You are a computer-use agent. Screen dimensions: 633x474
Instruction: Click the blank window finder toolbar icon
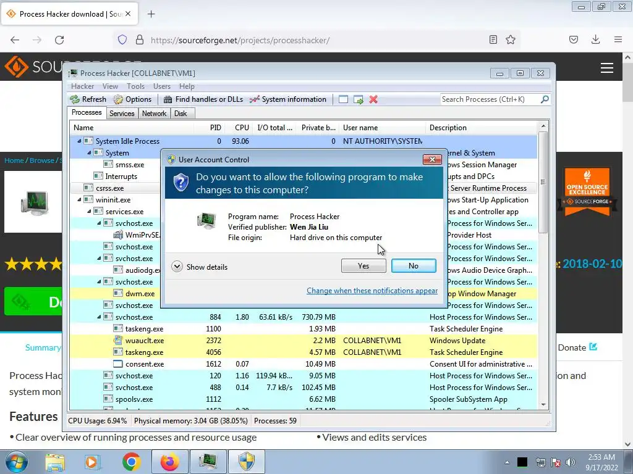pyautogui.click(x=343, y=99)
